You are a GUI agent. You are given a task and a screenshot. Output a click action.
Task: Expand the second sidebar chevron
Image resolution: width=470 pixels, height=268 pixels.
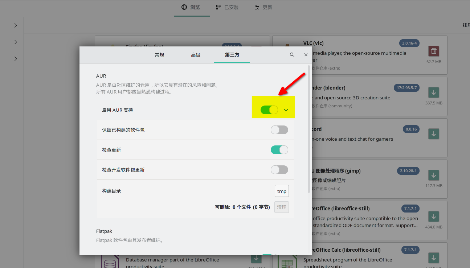[16, 42]
